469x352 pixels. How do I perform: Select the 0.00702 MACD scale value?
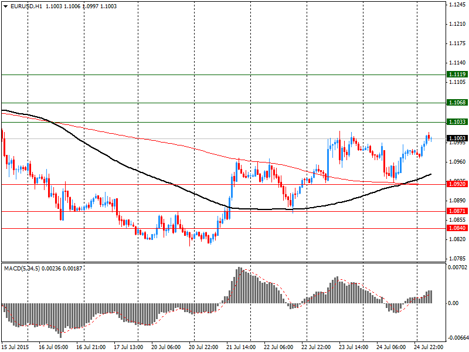coord(457,268)
